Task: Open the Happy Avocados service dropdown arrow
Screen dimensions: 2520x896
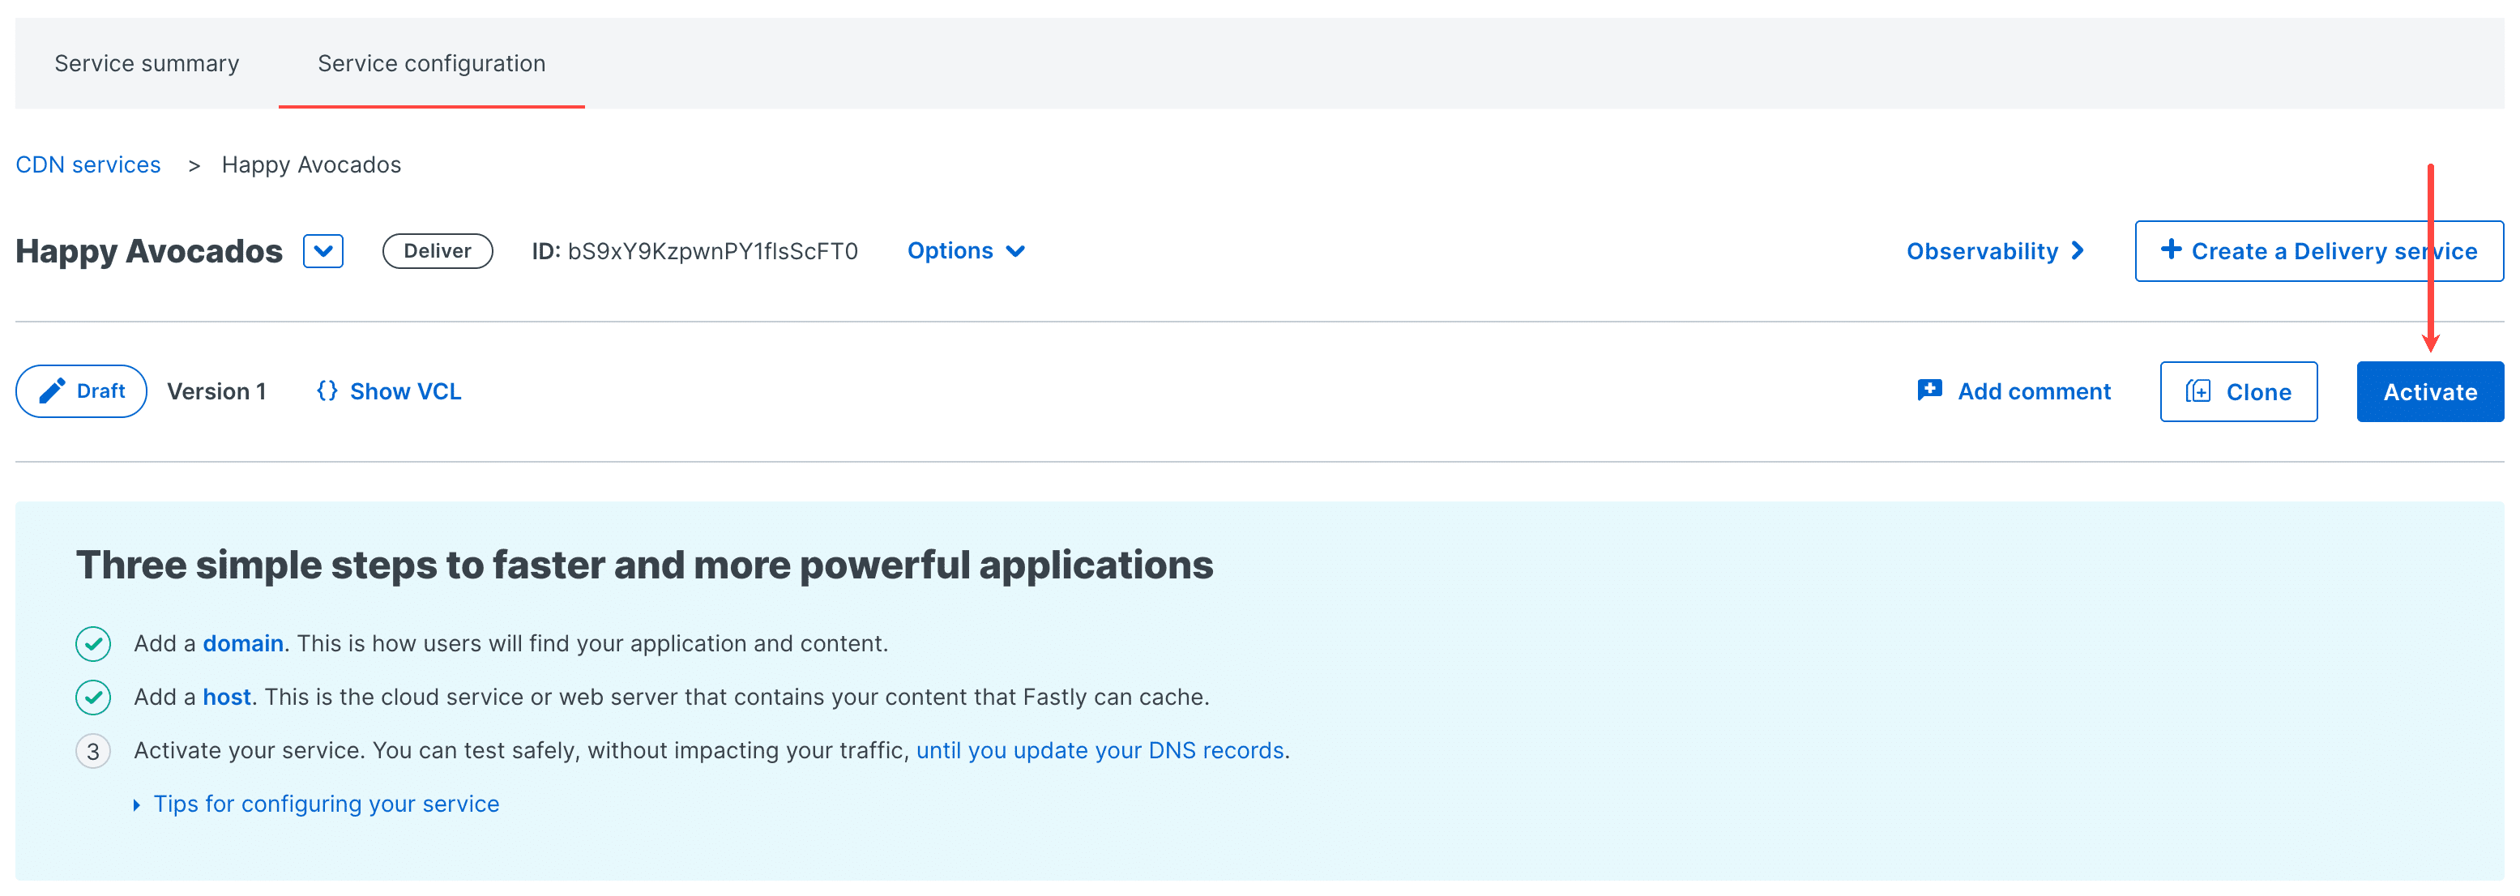Action: coord(322,251)
